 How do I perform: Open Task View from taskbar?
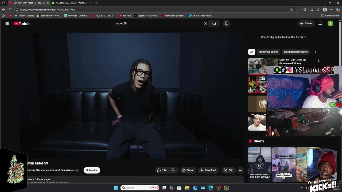(164, 188)
